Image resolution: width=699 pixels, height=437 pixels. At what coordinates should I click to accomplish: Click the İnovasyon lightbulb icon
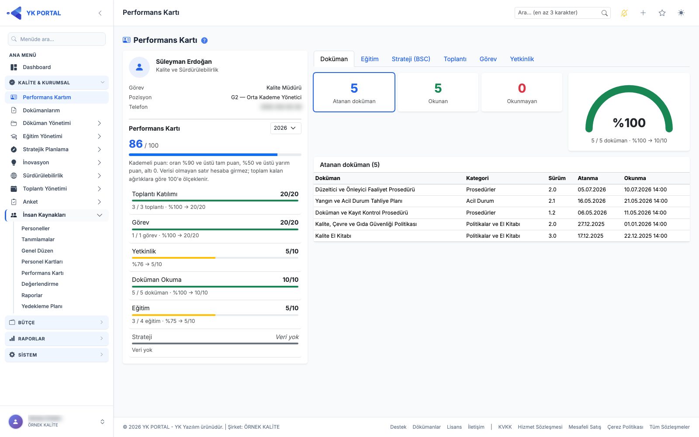click(x=14, y=163)
